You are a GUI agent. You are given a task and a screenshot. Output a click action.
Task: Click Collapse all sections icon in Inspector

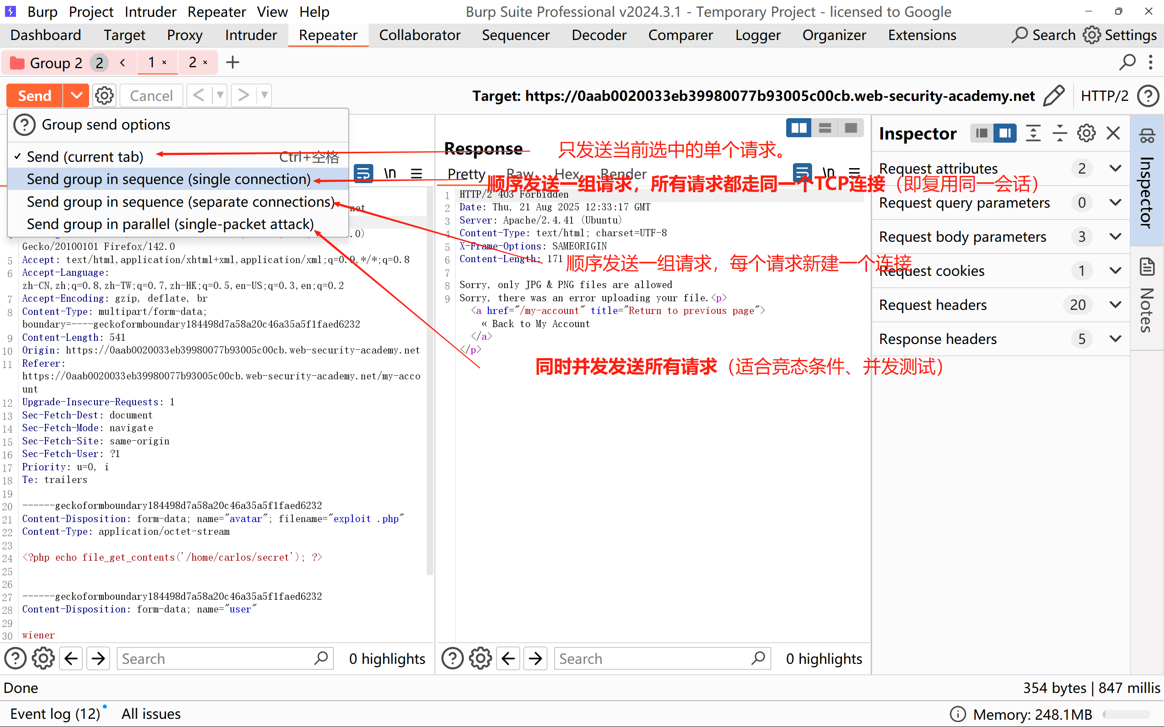point(1059,133)
